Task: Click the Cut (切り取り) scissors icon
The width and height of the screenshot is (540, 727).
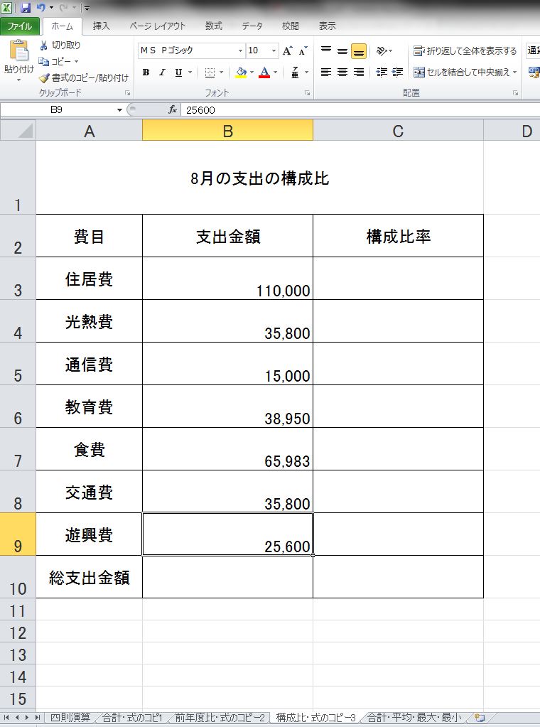Action: [x=44, y=45]
